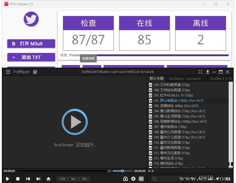Skip to the next playlist item
Viewport: 236px width, 183px height.
coord(38,179)
